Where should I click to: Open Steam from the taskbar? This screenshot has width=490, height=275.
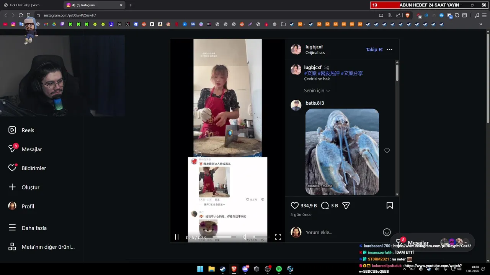tap(222, 269)
